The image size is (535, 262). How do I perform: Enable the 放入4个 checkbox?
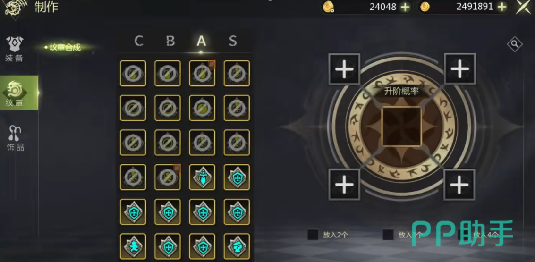463,234
